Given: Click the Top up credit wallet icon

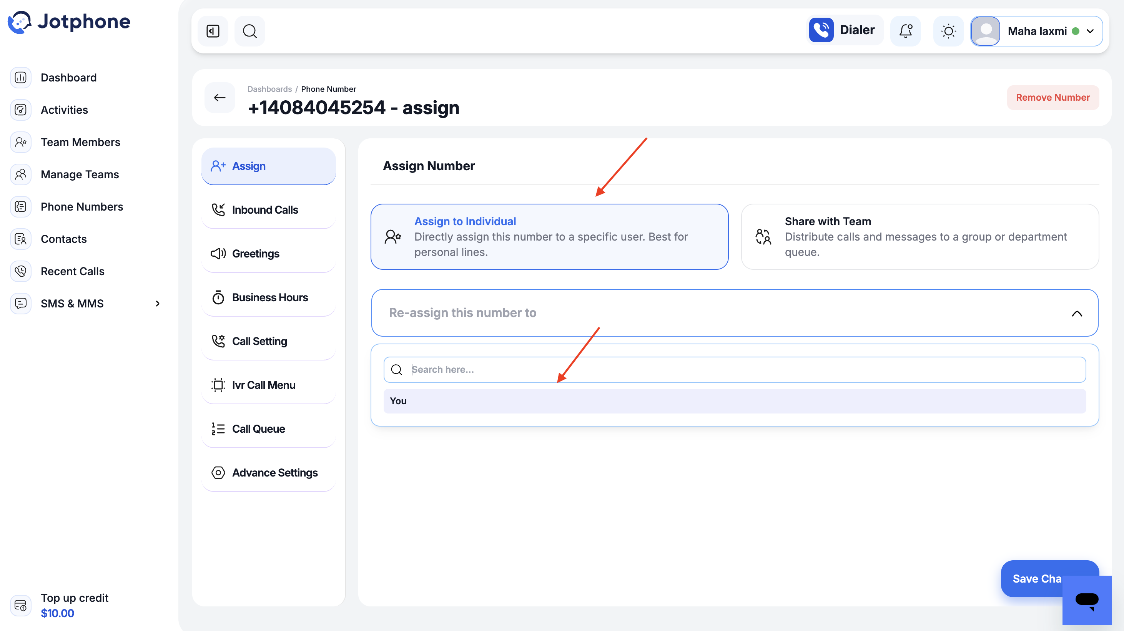Looking at the screenshot, I should tap(20, 605).
